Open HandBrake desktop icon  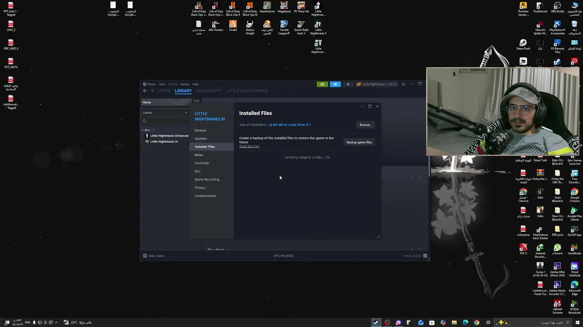coord(574,249)
